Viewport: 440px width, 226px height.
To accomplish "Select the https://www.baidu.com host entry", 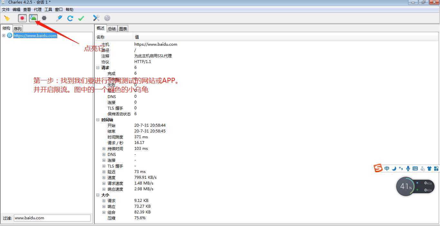I will (x=35, y=36).
